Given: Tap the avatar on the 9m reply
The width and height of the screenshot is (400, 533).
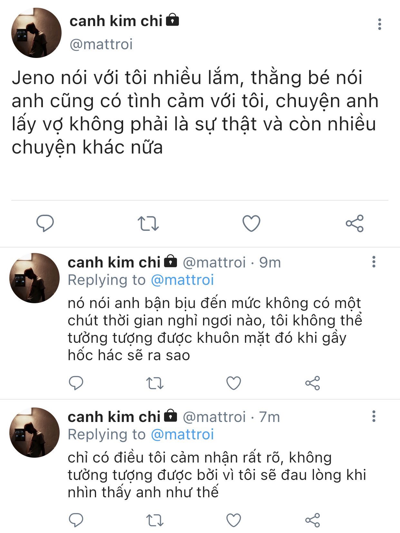Looking at the screenshot, I should point(34,278).
